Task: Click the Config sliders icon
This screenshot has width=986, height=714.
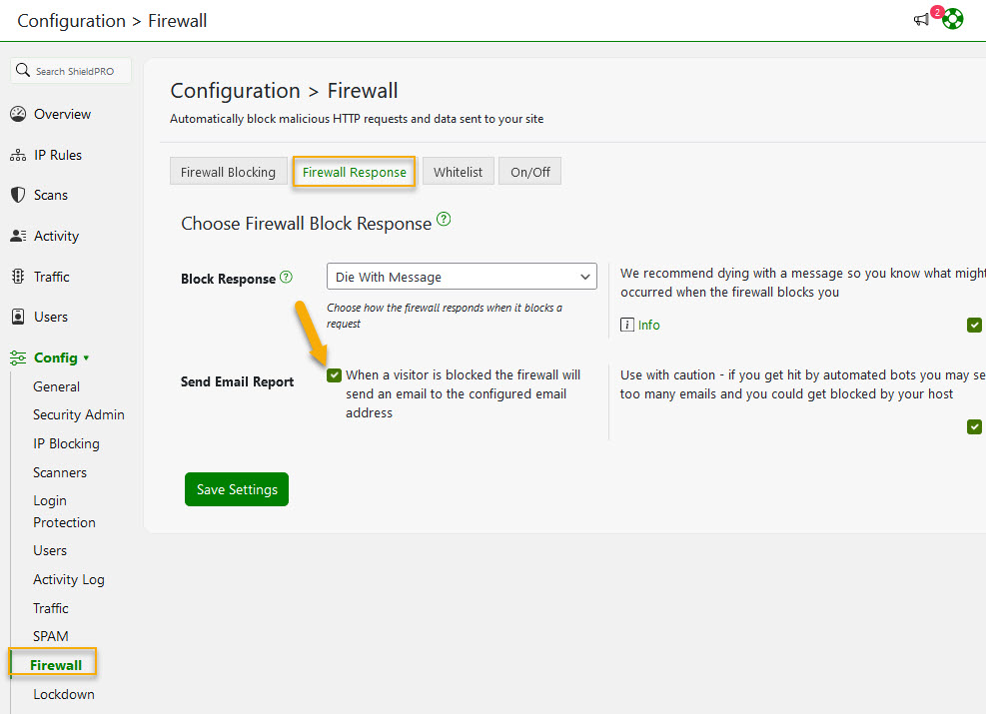Action: 18,357
